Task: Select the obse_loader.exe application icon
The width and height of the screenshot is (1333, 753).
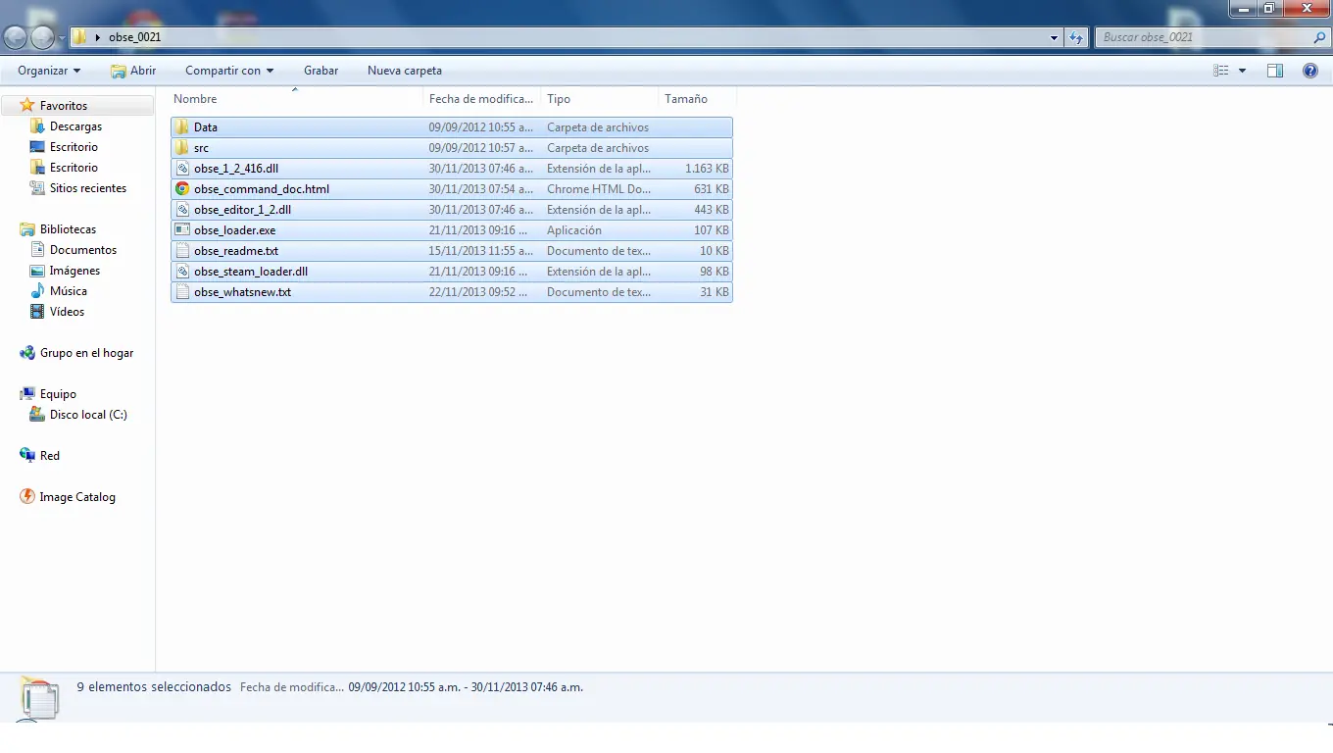Action: coord(182,230)
